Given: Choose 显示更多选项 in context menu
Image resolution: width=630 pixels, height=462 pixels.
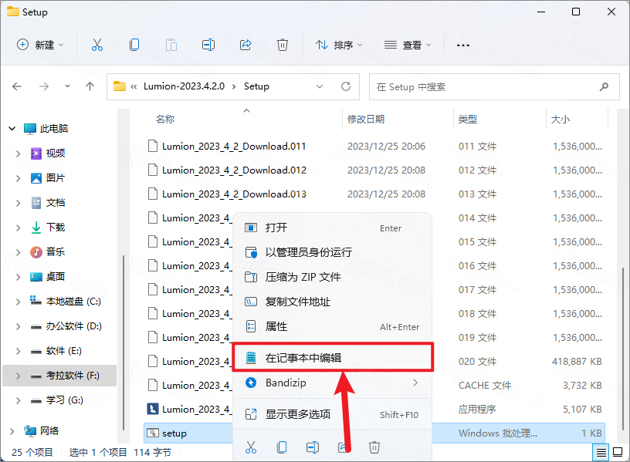Looking at the screenshot, I should pyautogui.click(x=332, y=414).
